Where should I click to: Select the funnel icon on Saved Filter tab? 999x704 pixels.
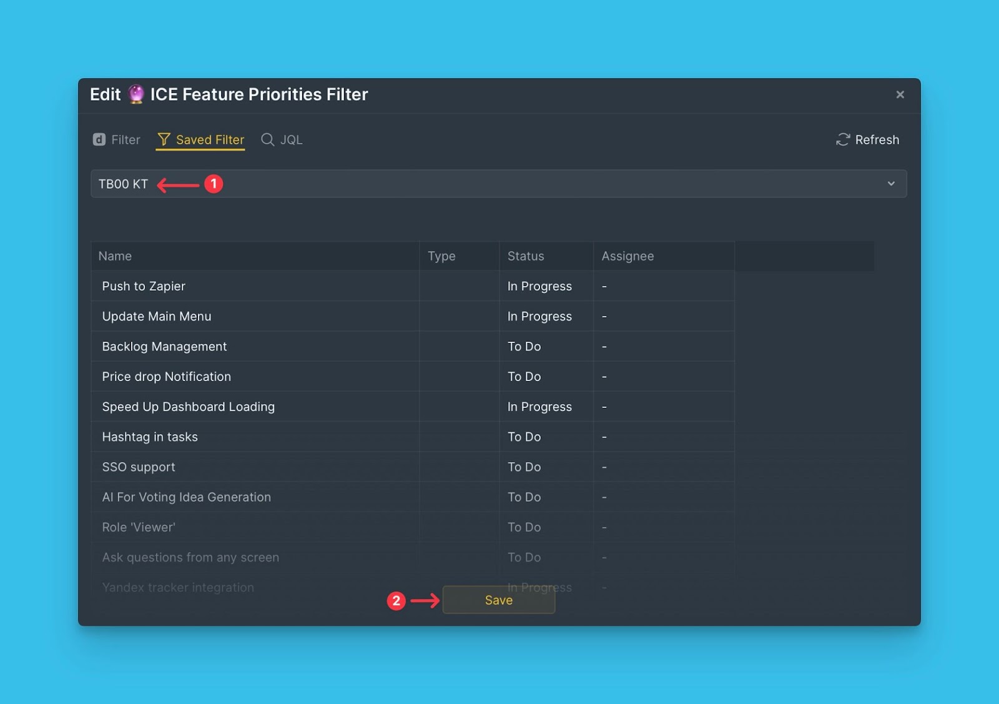coord(164,140)
